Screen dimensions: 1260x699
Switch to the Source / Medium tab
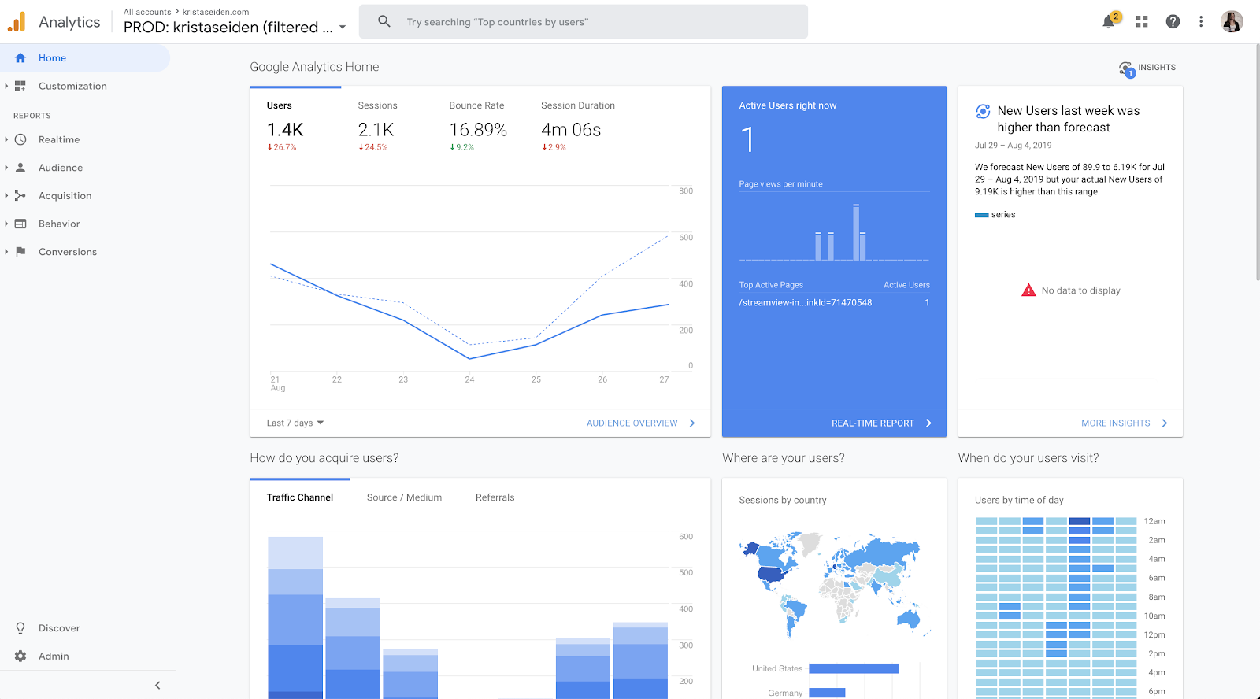pyautogui.click(x=404, y=497)
